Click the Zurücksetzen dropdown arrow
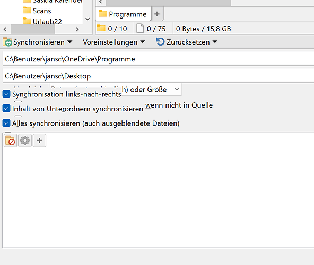Image resolution: width=314 pixels, height=265 pixels. click(x=215, y=42)
